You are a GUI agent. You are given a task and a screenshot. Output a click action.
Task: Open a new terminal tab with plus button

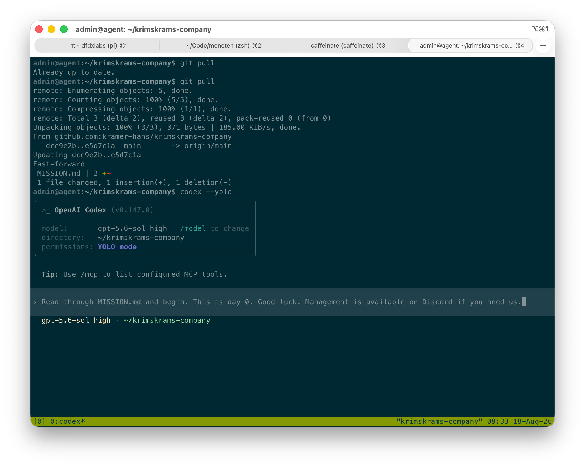click(x=543, y=45)
